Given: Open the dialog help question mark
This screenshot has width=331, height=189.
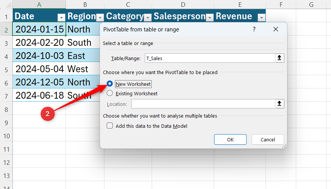Looking at the screenshot, I should pyautogui.click(x=254, y=29).
